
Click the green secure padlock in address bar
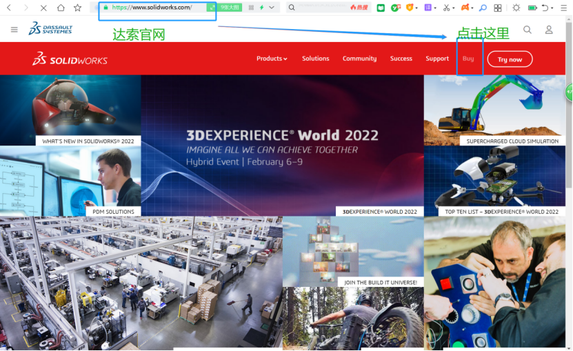105,8
